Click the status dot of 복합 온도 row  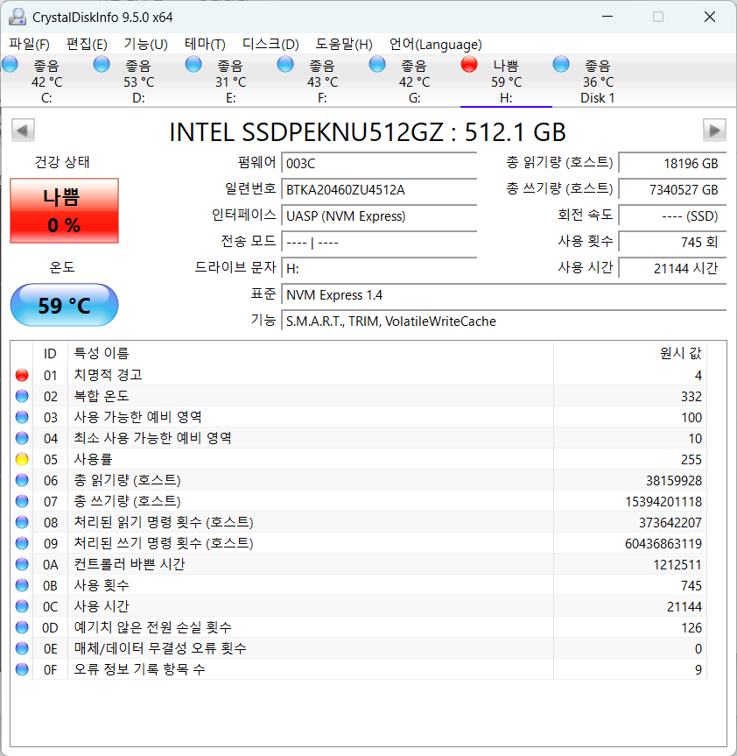pos(22,396)
